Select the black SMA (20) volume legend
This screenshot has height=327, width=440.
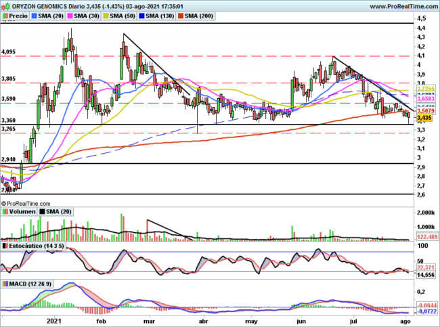[56, 212]
